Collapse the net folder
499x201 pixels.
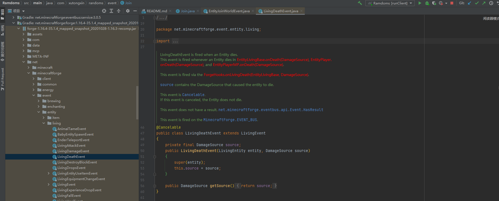click(x=23, y=62)
